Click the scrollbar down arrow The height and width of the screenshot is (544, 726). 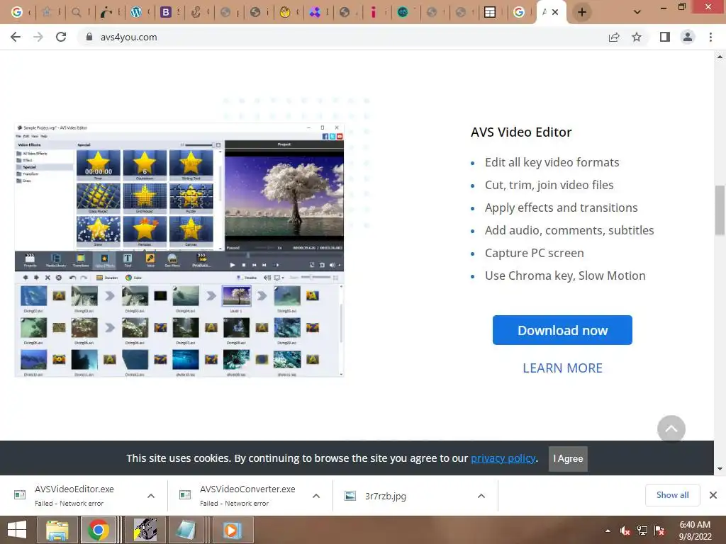point(720,469)
